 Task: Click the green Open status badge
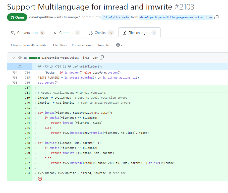tap(17, 17)
